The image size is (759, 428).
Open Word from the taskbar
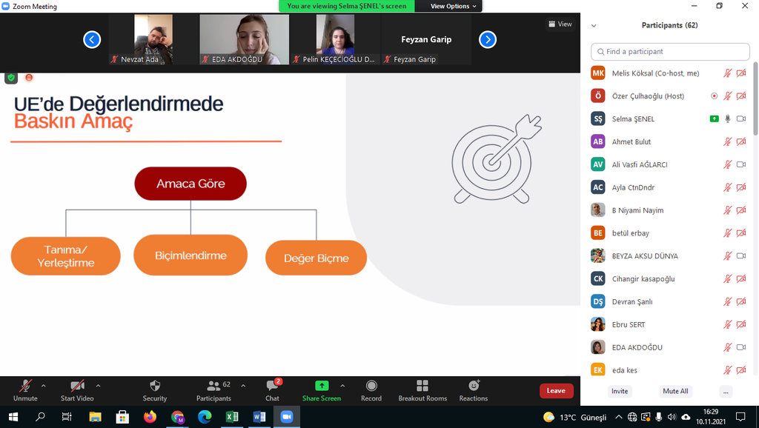pyautogui.click(x=259, y=417)
